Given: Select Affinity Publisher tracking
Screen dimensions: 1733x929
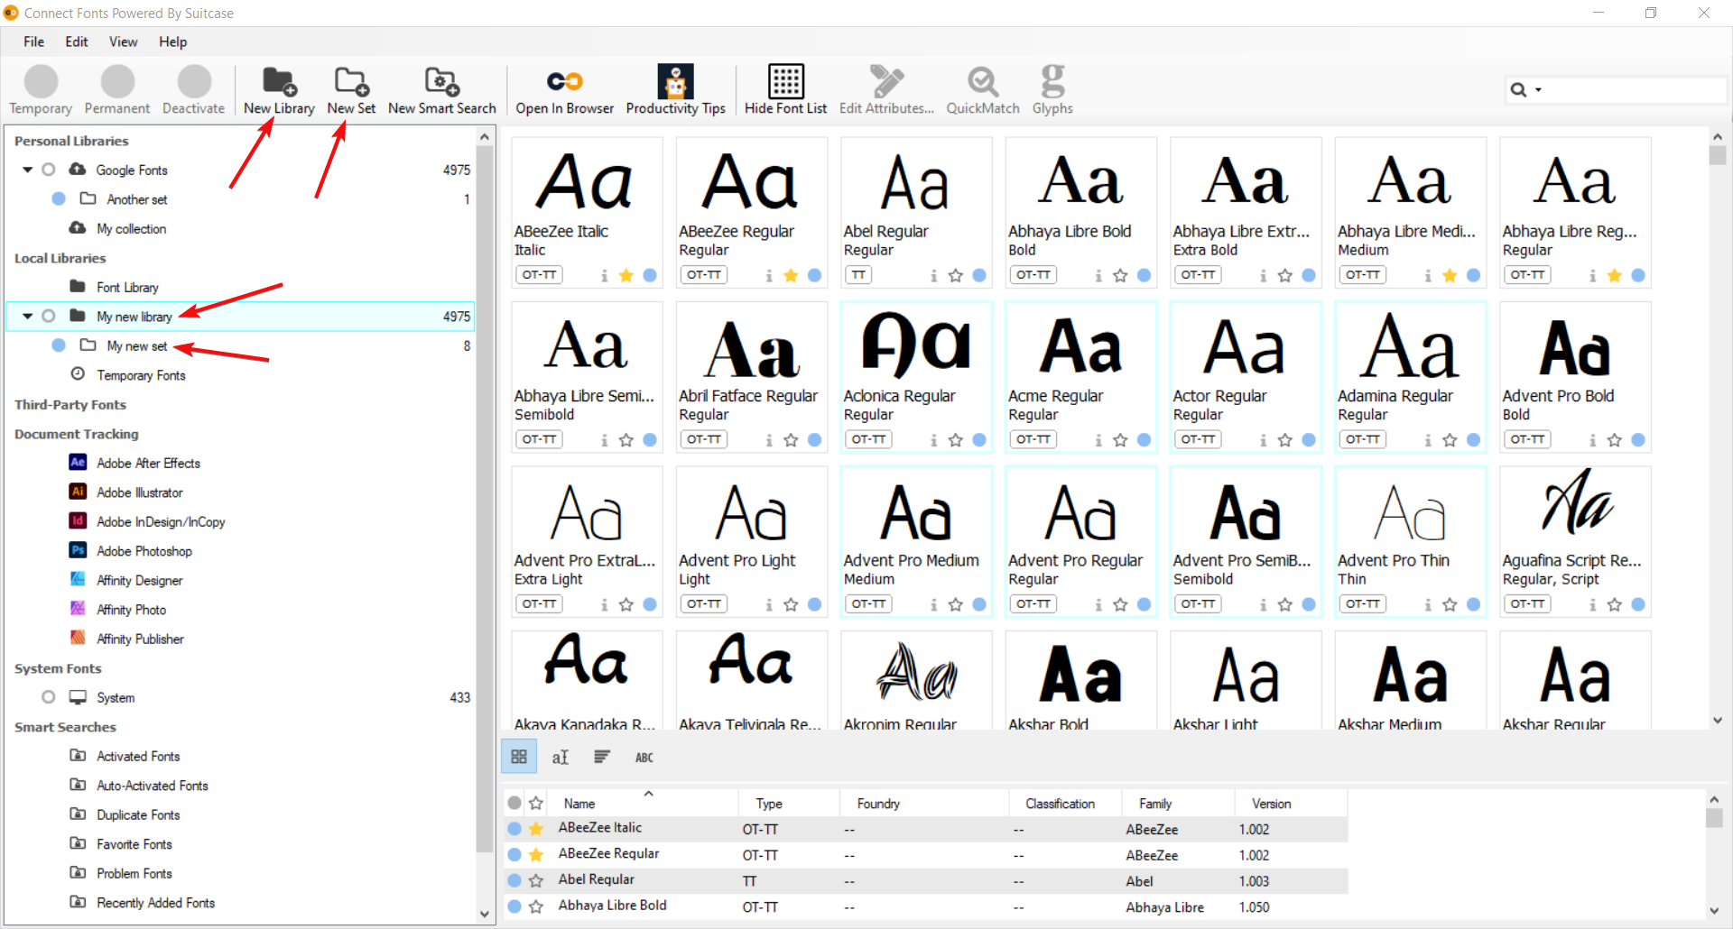Looking at the screenshot, I should 140,639.
